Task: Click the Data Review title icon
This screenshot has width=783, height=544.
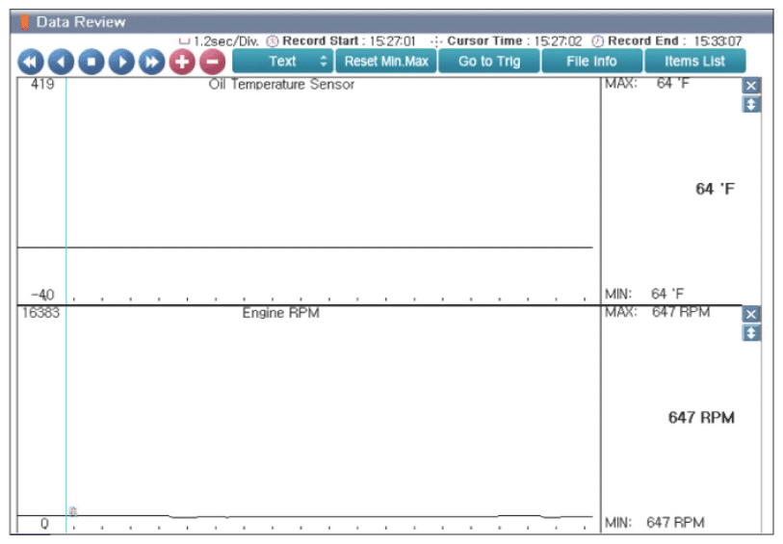Action: pos(24,22)
